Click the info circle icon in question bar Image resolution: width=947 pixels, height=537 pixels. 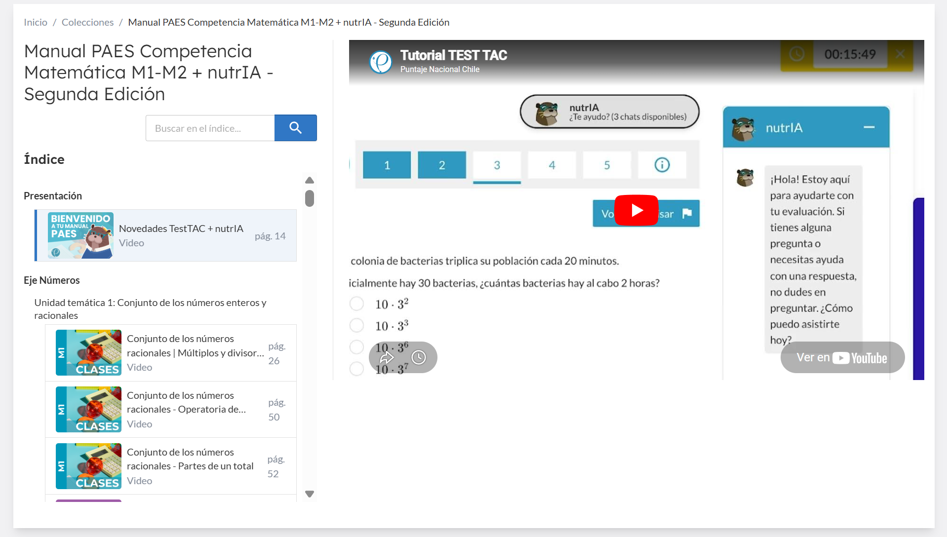click(662, 165)
